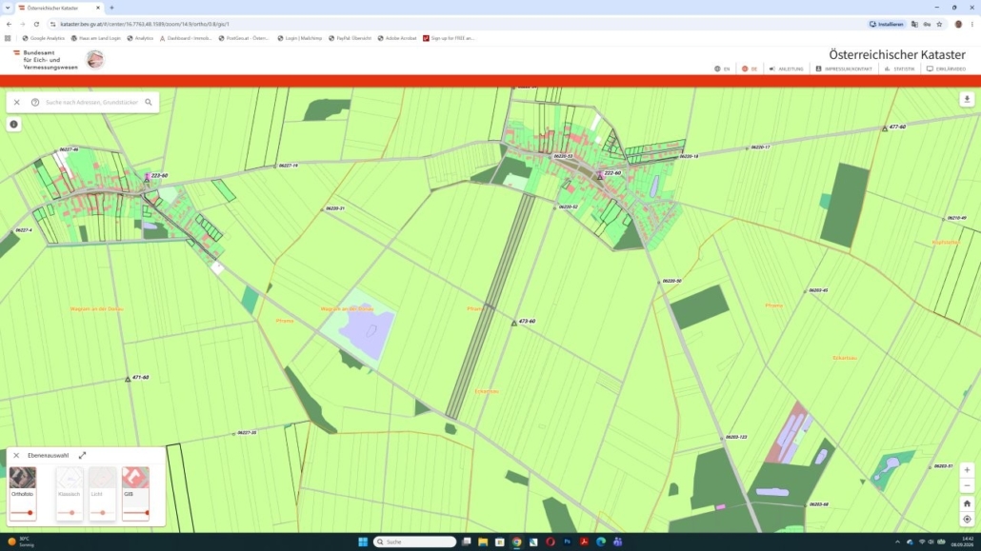Image resolution: width=981 pixels, height=551 pixels.
Task: Zoom in with the plus button
Action: 967,470
